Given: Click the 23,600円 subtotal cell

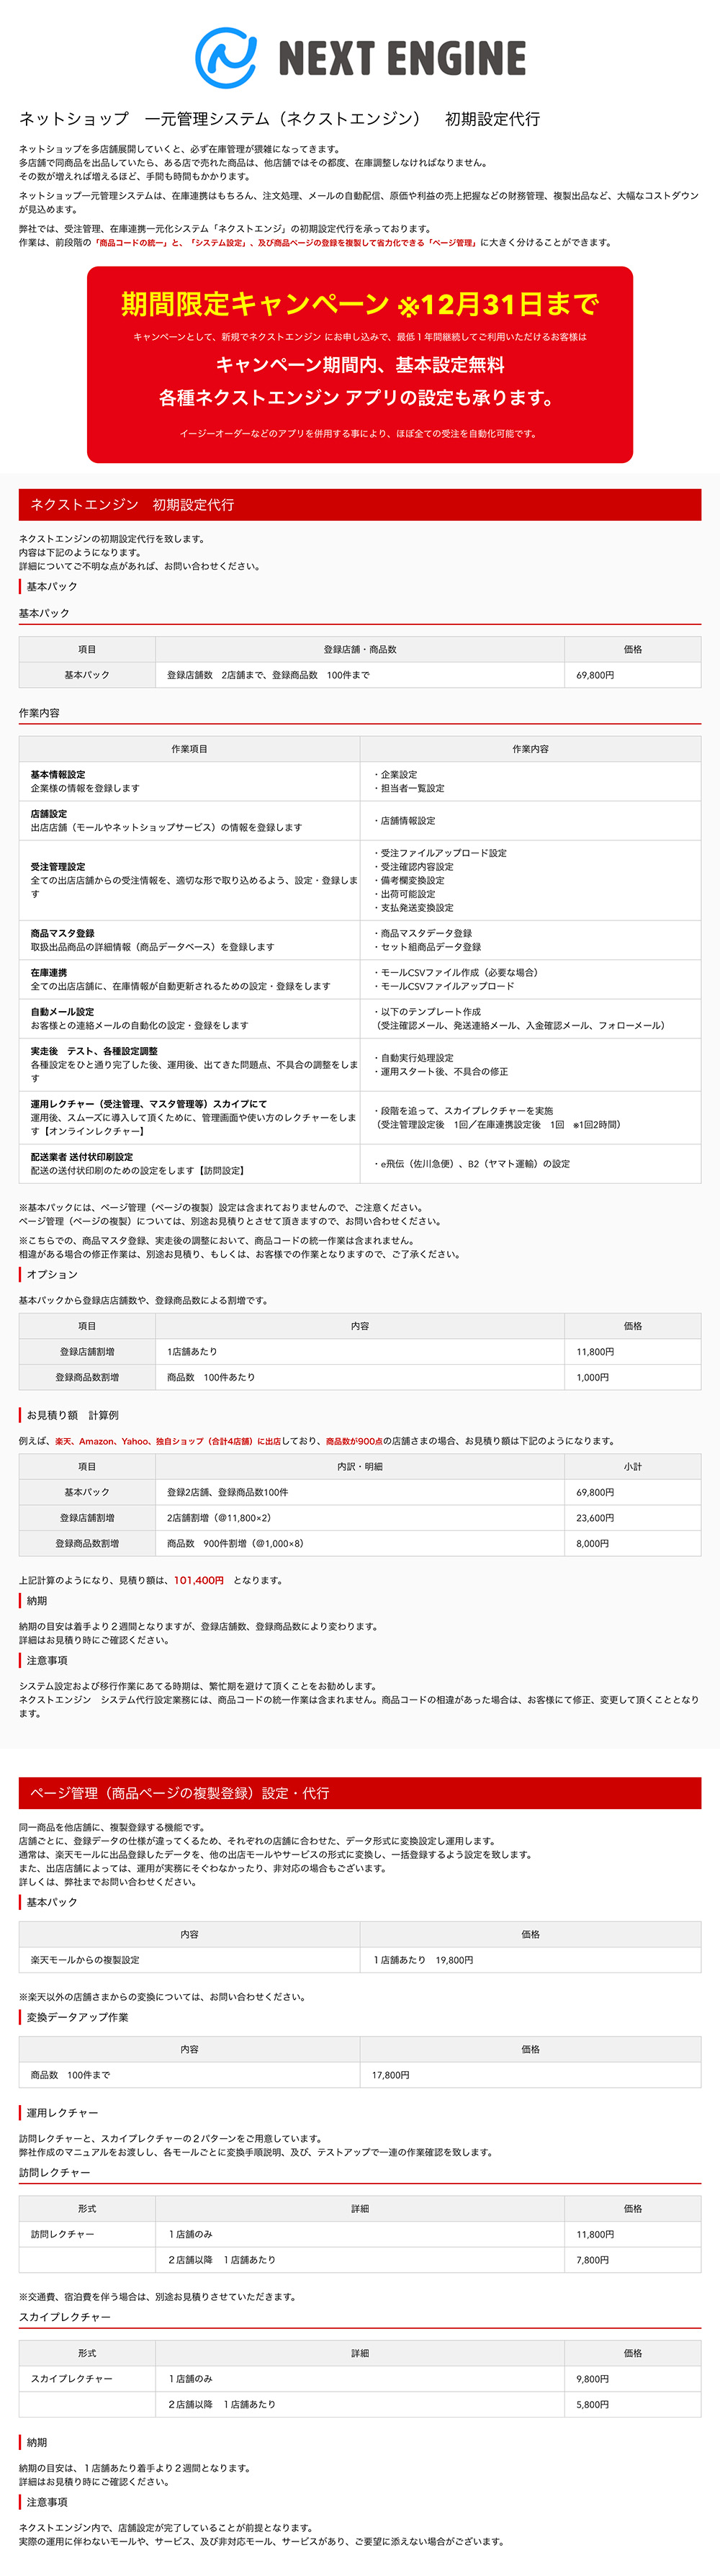Looking at the screenshot, I should [x=633, y=1518].
